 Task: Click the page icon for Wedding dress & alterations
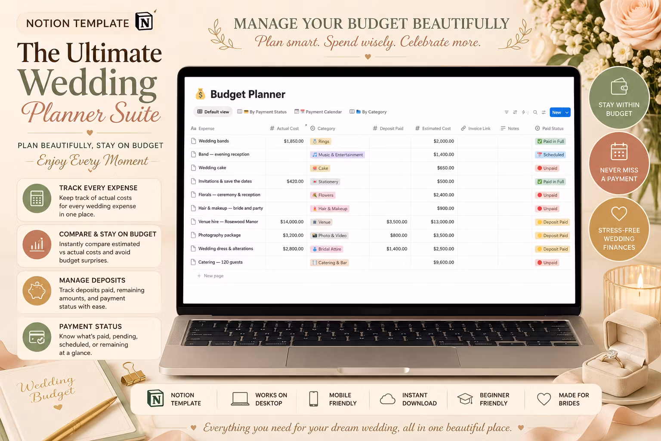(x=193, y=248)
